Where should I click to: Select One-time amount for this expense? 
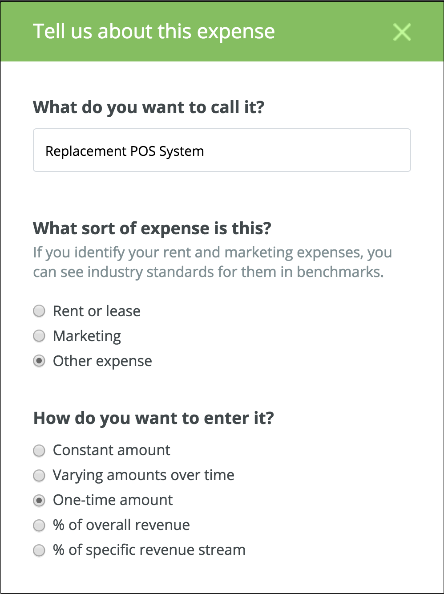coord(39,501)
